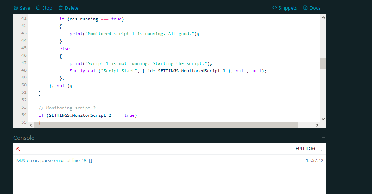372x194 pixels.
Task: Click the vertical scrollbar thumb in the editor
Action: [x=323, y=63]
